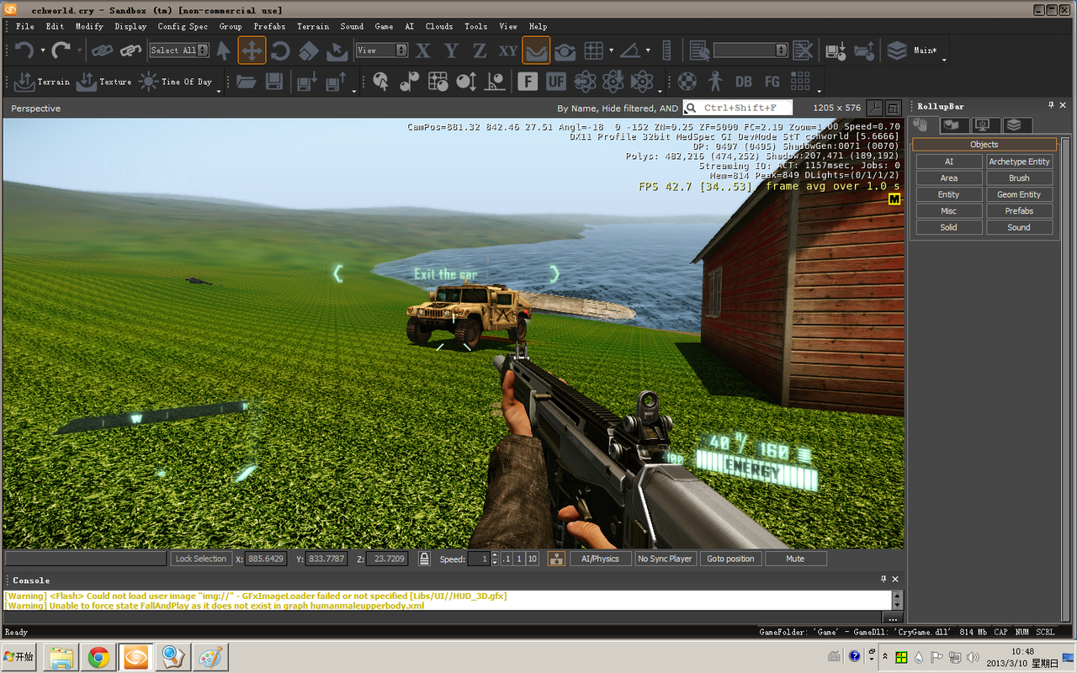
Task: Open the Flow Graph 'FG' icon
Action: coord(772,82)
